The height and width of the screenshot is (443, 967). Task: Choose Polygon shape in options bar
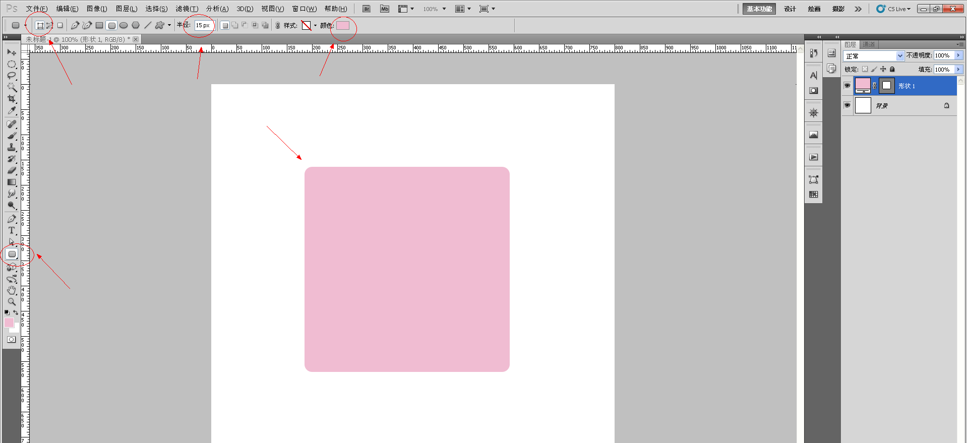click(x=136, y=25)
